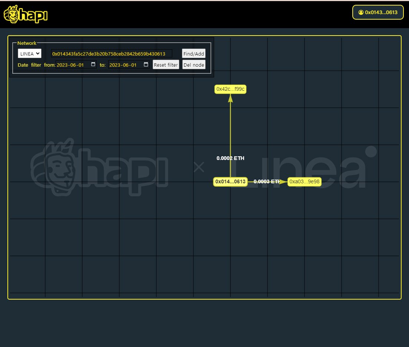Select the graph node 0xa03...9e98
The height and width of the screenshot is (347, 409).
pos(304,181)
